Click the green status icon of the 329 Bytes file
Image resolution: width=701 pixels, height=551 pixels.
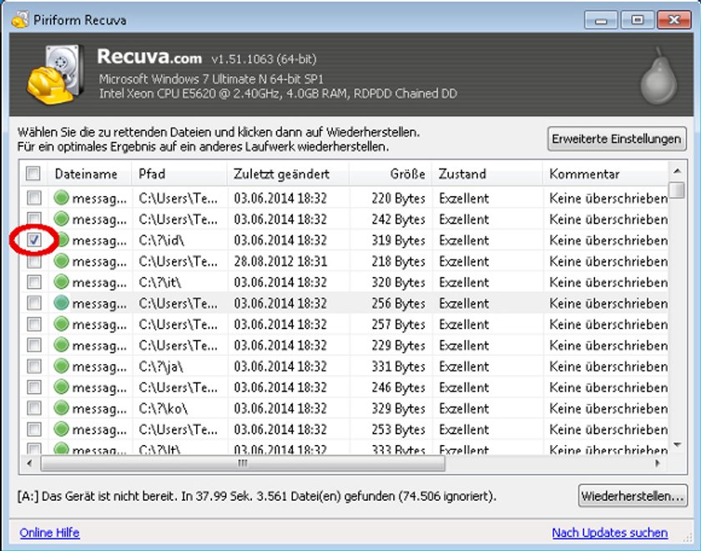(61, 407)
